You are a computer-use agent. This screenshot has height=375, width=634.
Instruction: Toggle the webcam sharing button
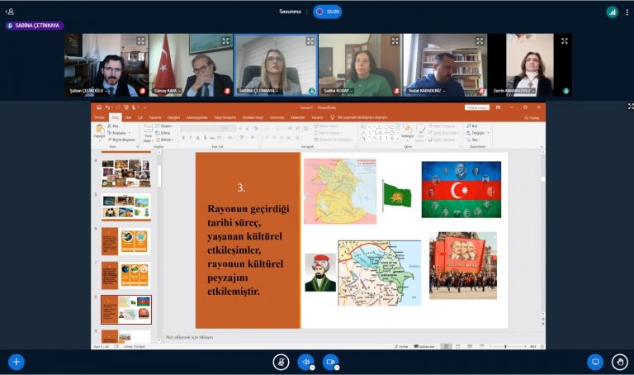click(330, 362)
